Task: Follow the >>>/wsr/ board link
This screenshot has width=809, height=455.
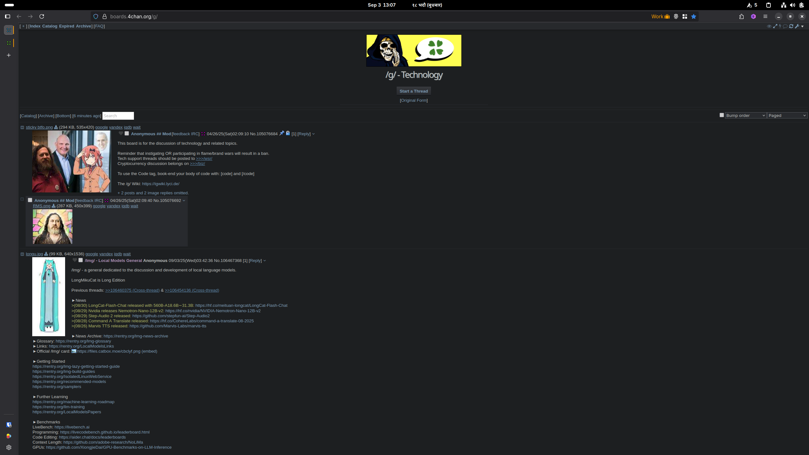Action: click(204, 158)
